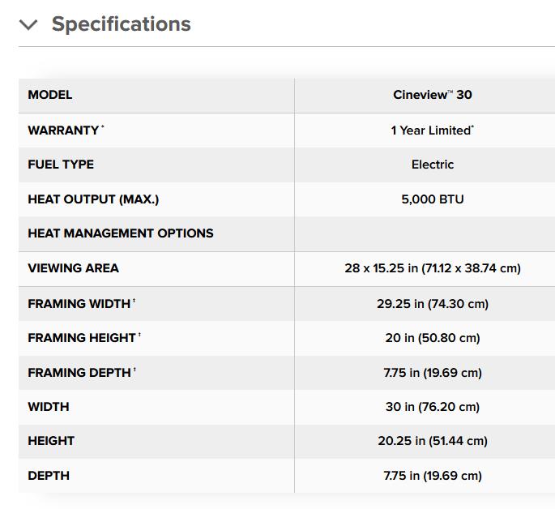Click the 5,000 BTU value
Image resolution: width=555 pixels, height=509 pixels.
point(432,199)
